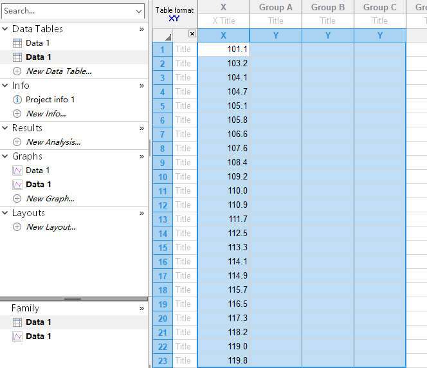Collapse the Info section
Screen dimensions: 427x368
pos(5,86)
